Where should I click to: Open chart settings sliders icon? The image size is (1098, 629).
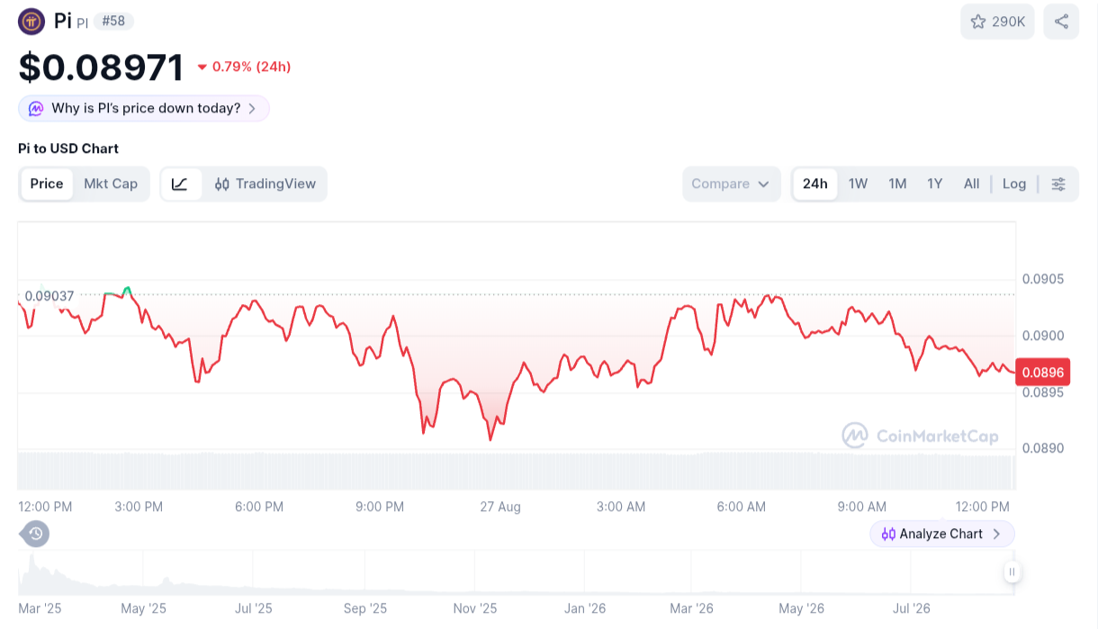point(1058,184)
